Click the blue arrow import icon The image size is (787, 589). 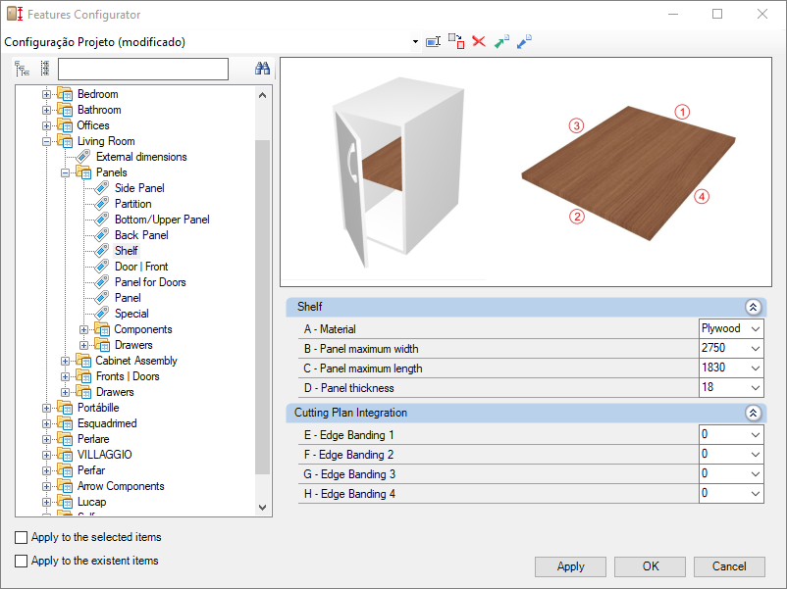[x=524, y=41]
